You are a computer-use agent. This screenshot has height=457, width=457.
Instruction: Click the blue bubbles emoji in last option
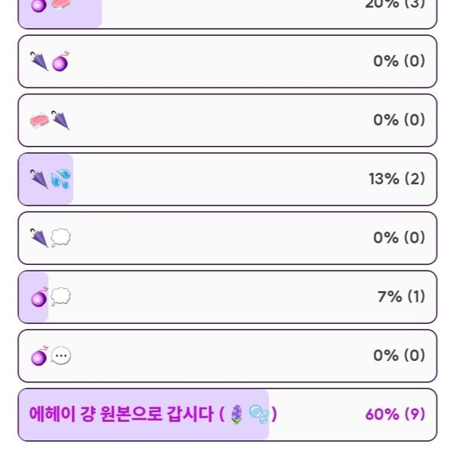259,414
